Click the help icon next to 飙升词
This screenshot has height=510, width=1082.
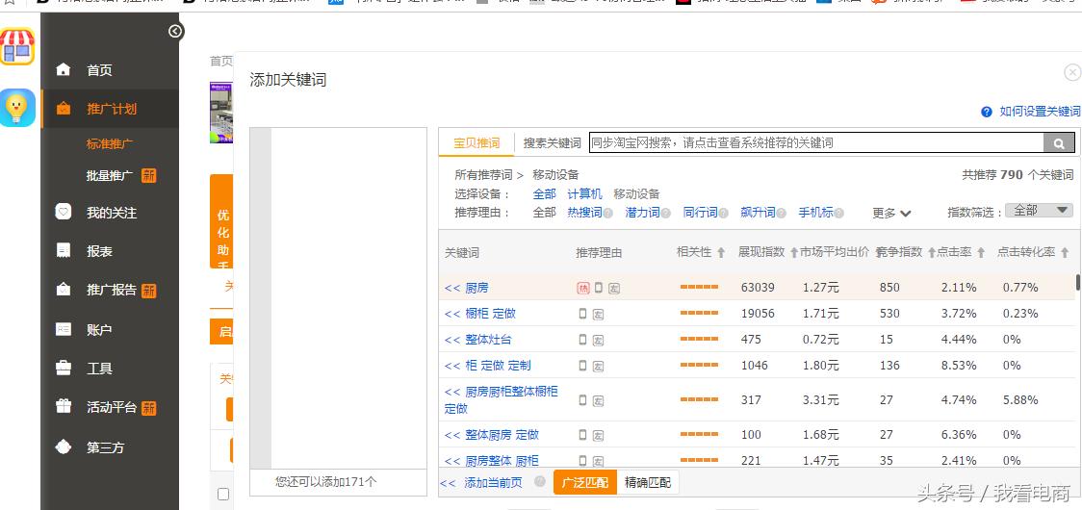(x=781, y=214)
